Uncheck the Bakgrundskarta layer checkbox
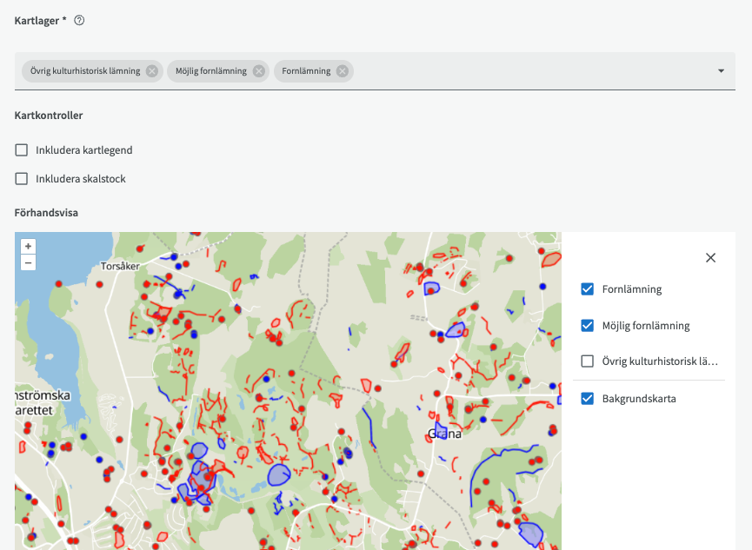 click(588, 399)
